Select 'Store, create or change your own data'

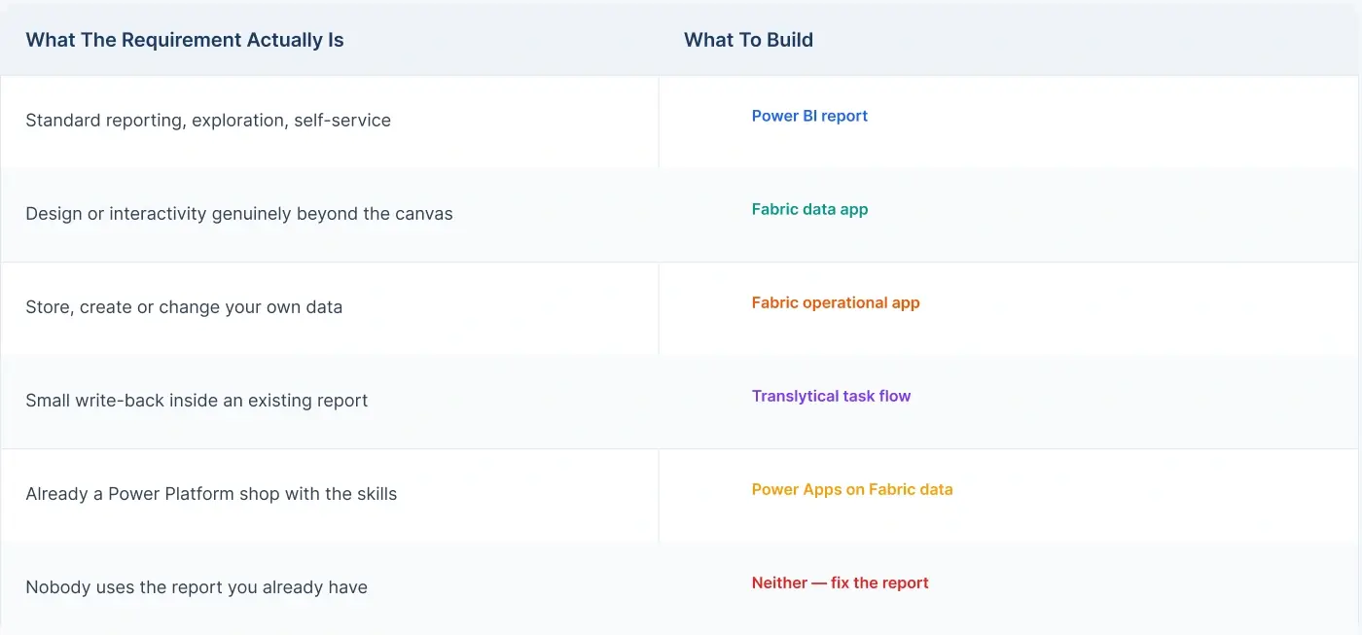point(184,307)
